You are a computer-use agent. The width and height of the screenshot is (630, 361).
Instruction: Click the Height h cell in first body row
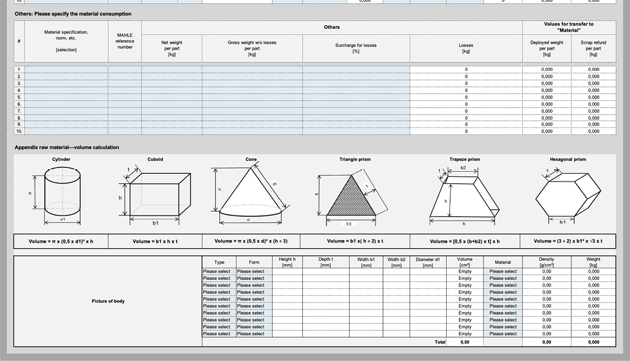(x=287, y=272)
